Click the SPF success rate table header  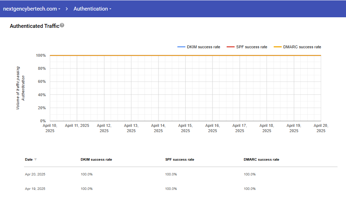click(179, 160)
